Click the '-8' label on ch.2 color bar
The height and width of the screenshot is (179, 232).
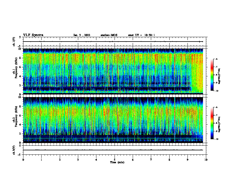pyautogui.click(x=216, y=123)
